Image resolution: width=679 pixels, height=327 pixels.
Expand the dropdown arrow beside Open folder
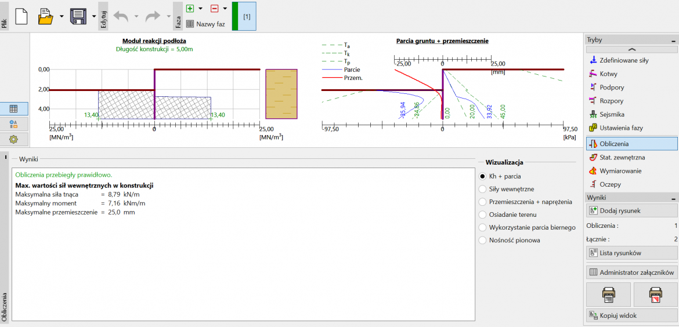point(62,16)
